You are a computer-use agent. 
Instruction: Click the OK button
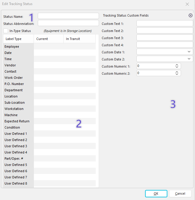[x=156, y=193]
